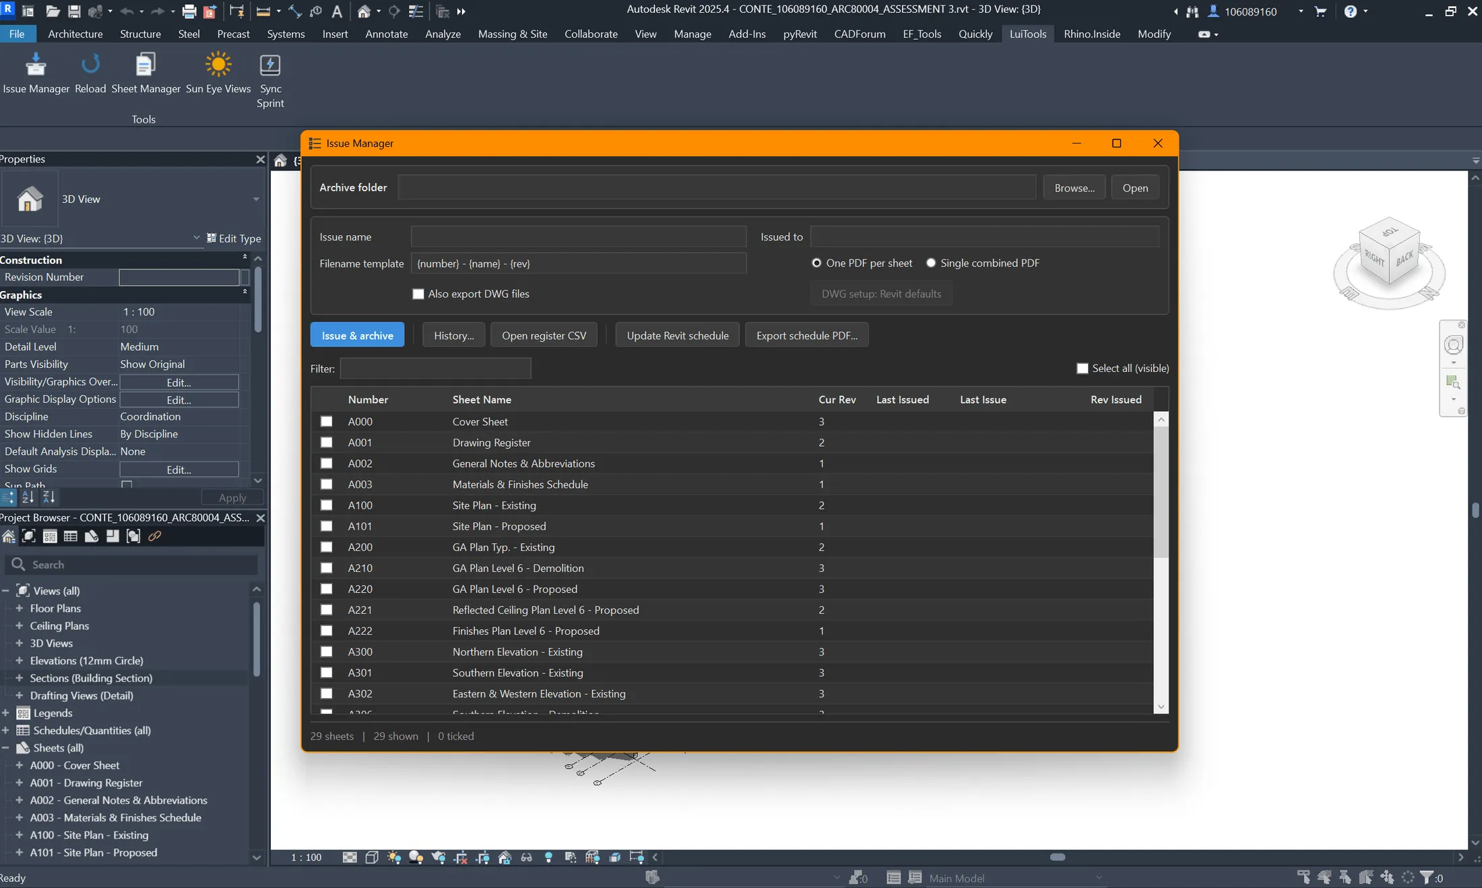This screenshot has width=1482, height=888.
Task: Sort properties Z to A
Action: tap(49, 497)
